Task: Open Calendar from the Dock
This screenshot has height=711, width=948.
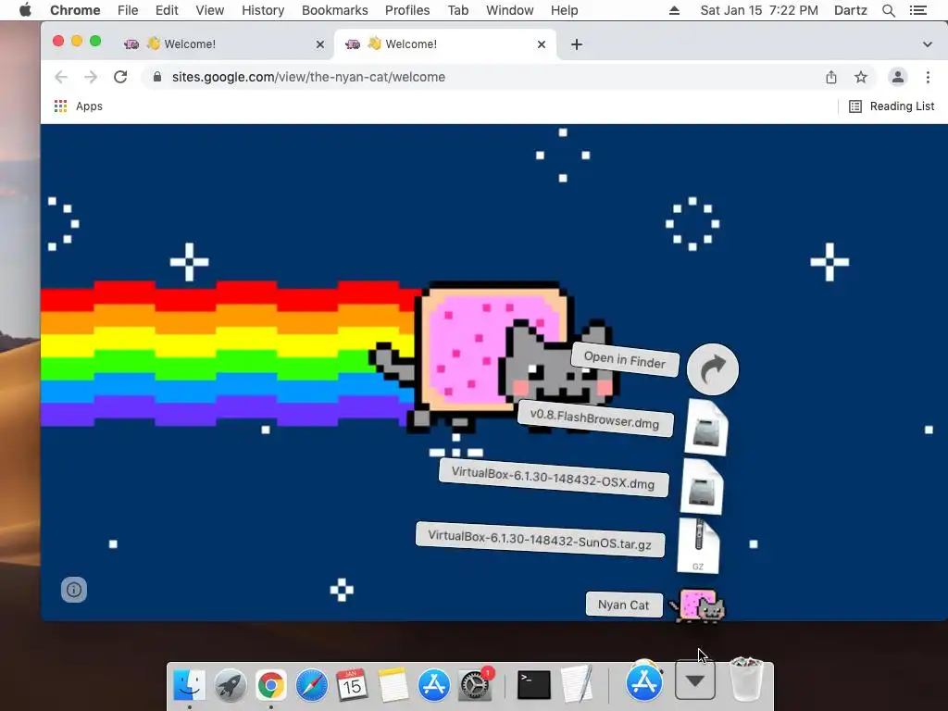Action: [x=352, y=685]
